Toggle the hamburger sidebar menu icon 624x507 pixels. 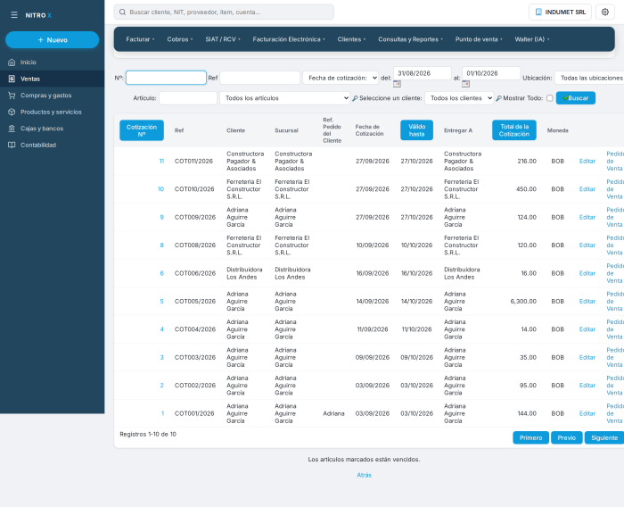[14, 15]
